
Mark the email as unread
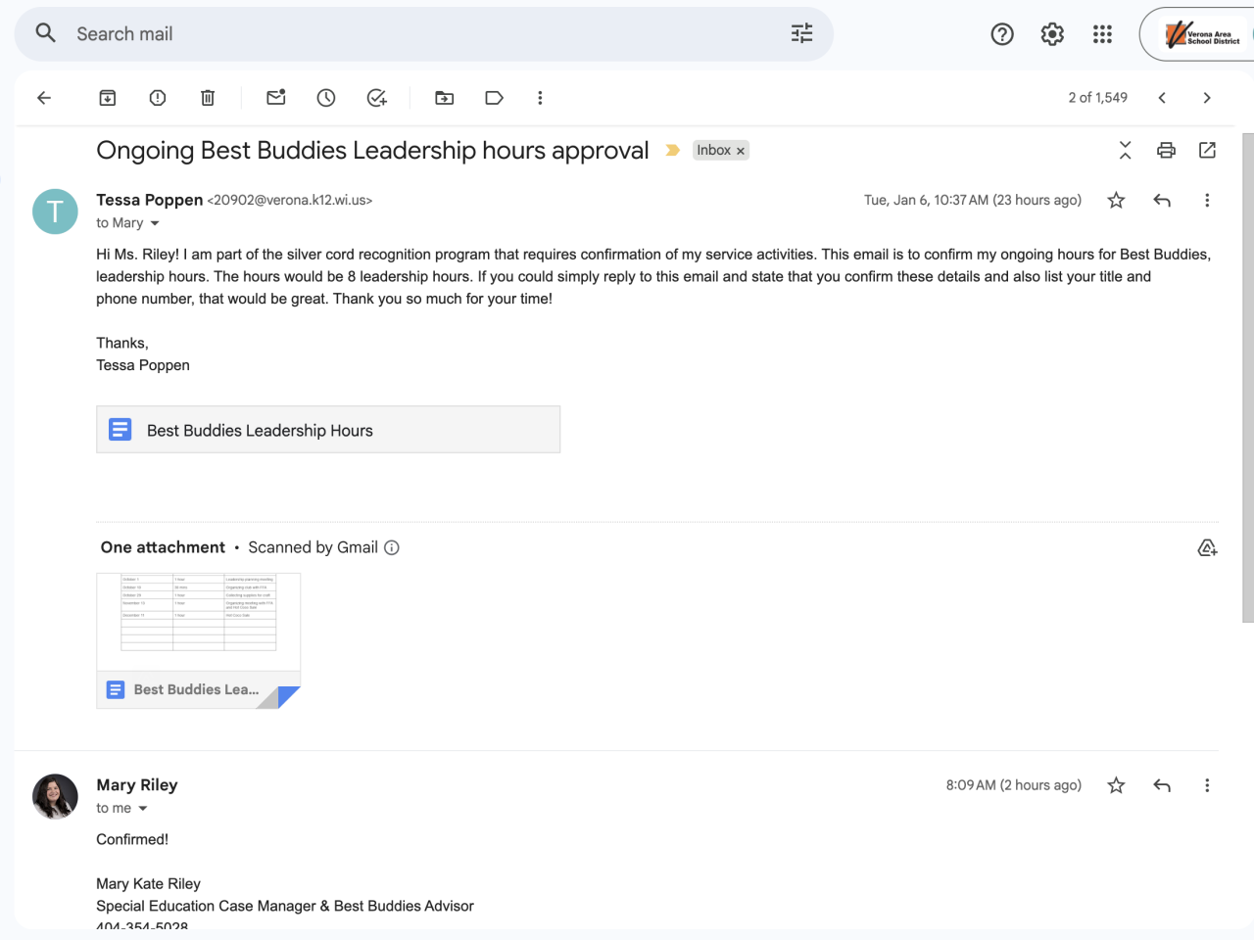tap(276, 98)
